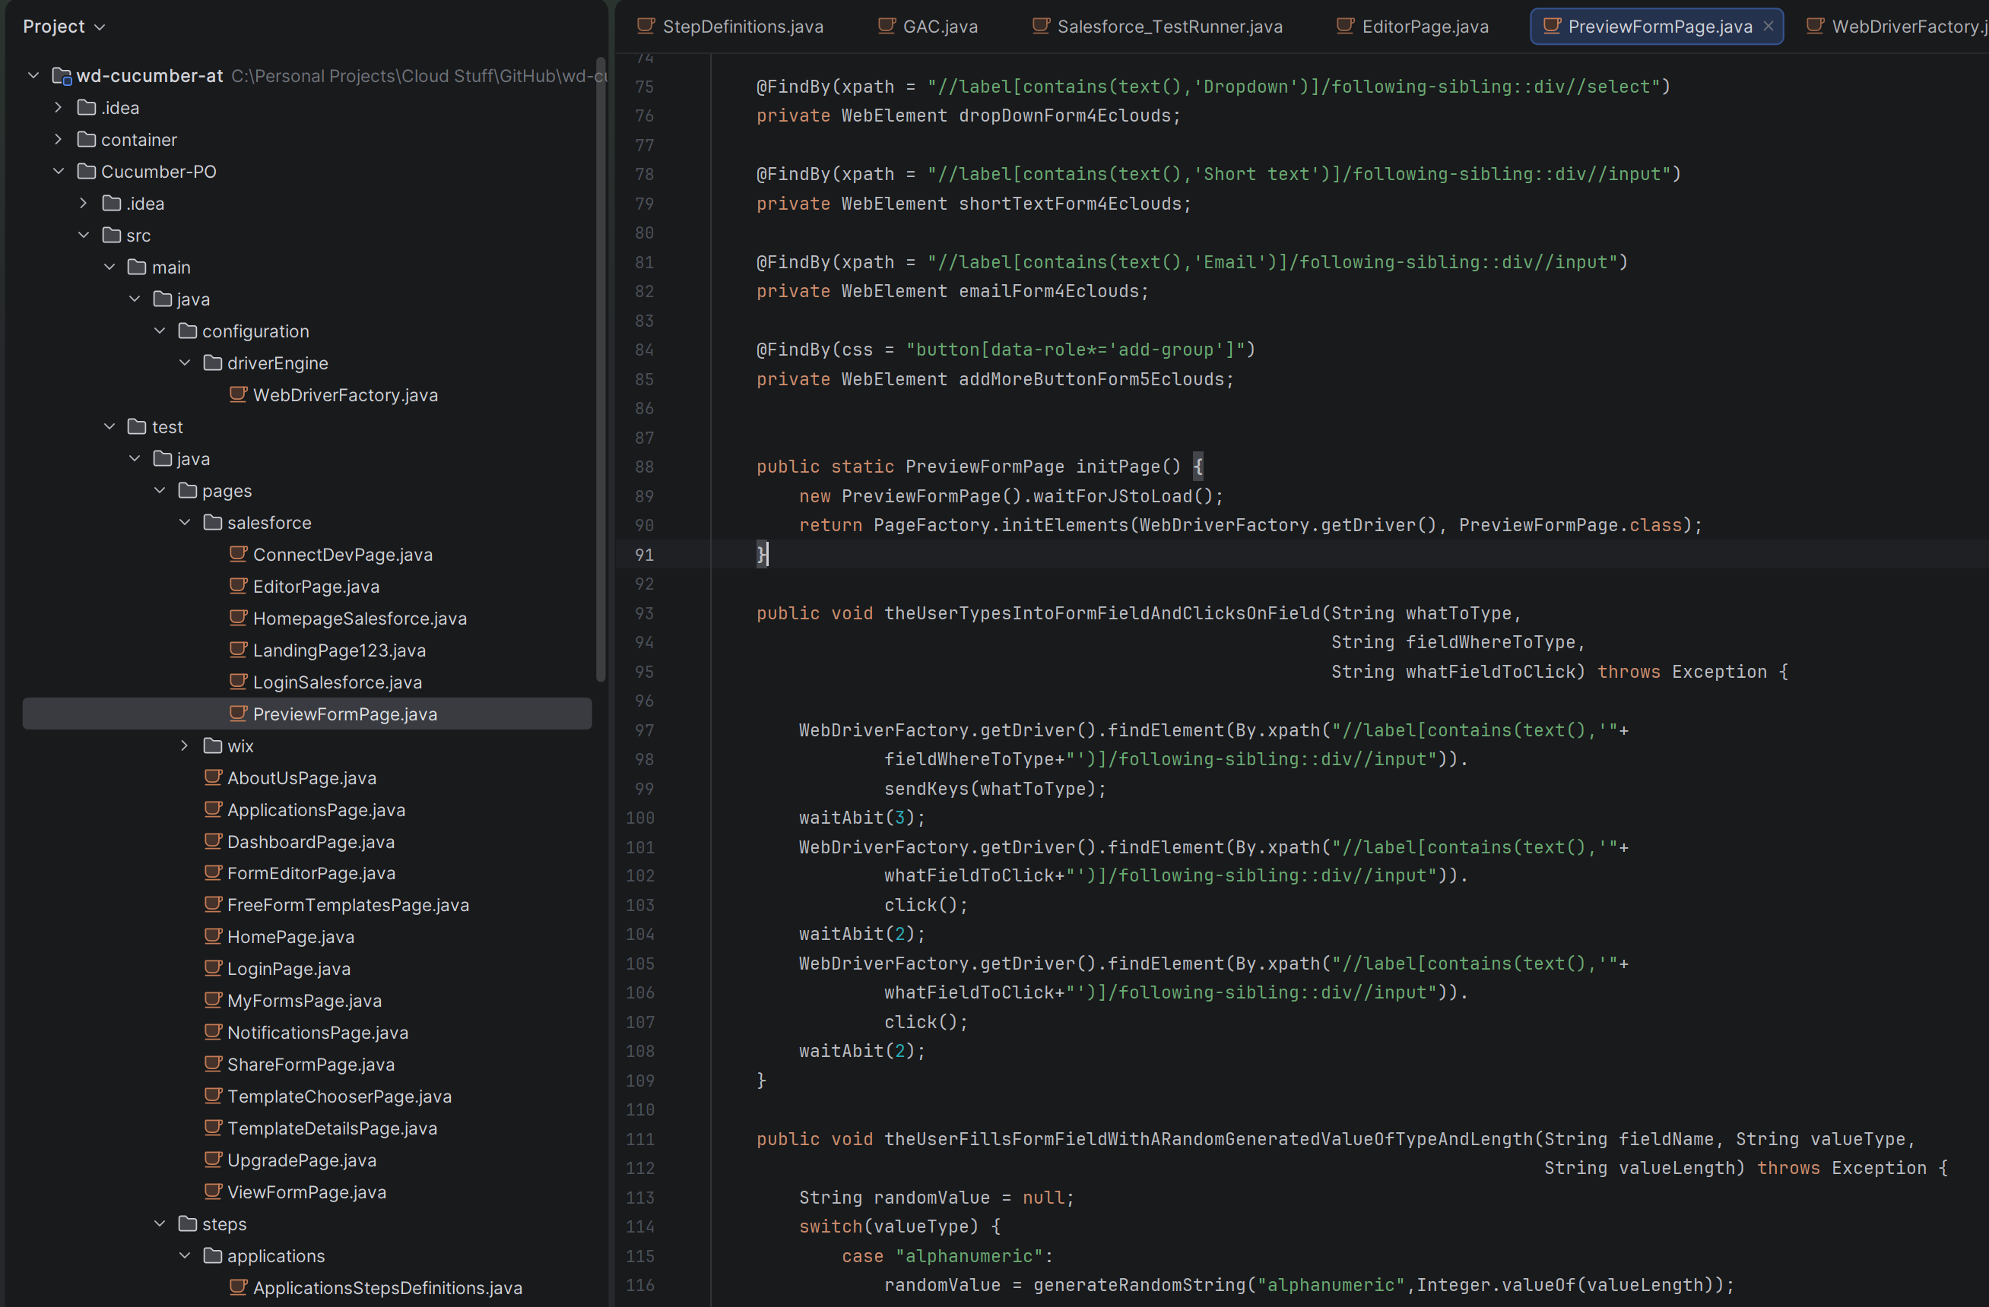Screen dimensions: 1989x1307
Task: Open TemplateDetailsPage.java from the tree
Action: 331,1128
